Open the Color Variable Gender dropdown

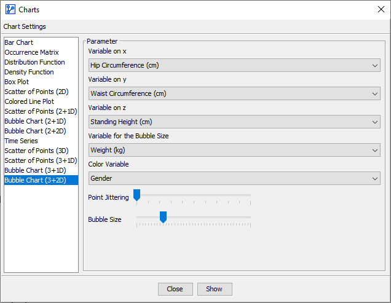click(x=234, y=178)
